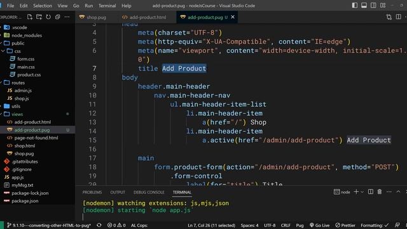Image resolution: width=407 pixels, height=229 pixels.
Task: Open the Selection menu
Action: (x=43, y=6)
